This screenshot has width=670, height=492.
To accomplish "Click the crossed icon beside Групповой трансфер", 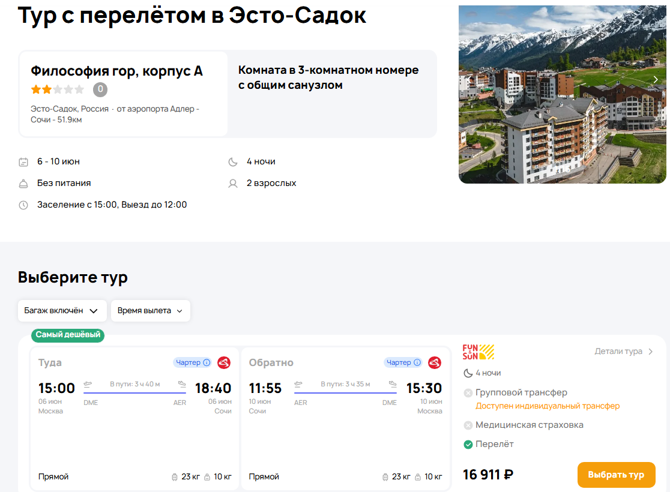I will click(x=468, y=393).
